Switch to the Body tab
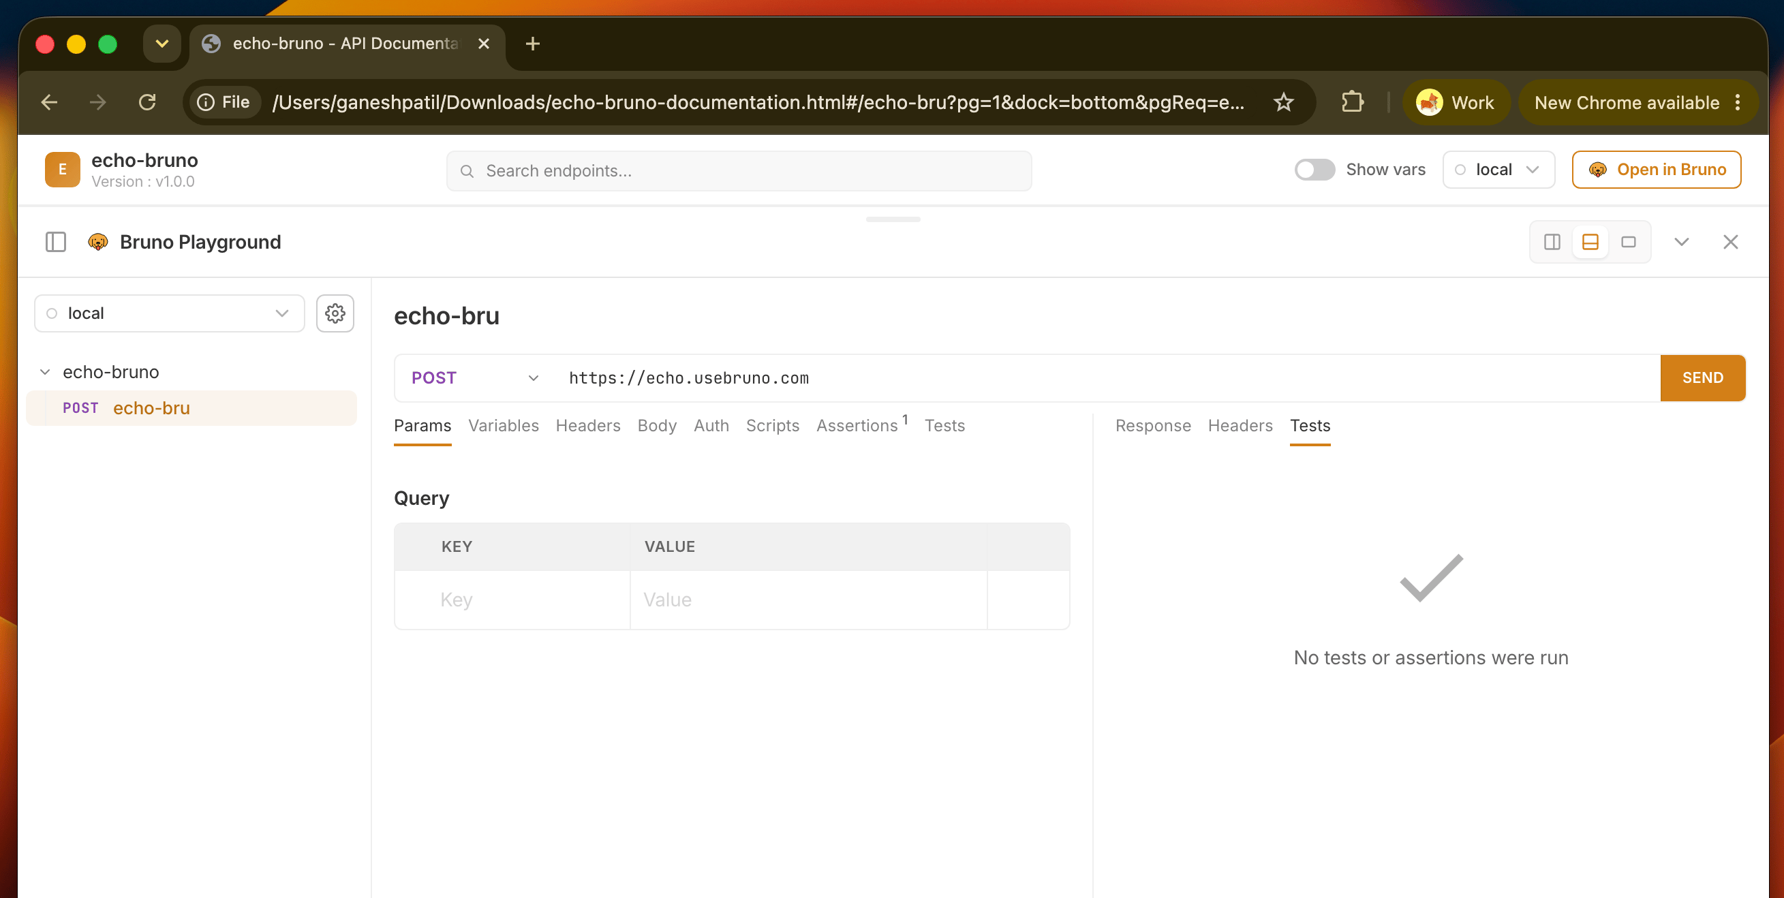The height and width of the screenshot is (898, 1784). tap(657, 426)
